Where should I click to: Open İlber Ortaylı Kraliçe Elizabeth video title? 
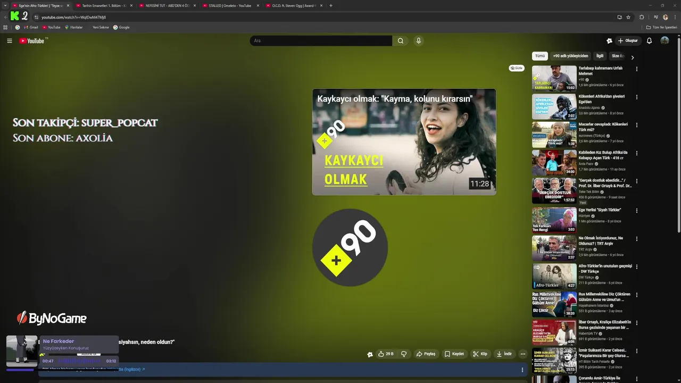coord(605,324)
